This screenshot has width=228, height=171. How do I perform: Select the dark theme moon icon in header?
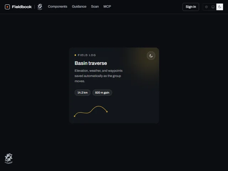pos(219,7)
